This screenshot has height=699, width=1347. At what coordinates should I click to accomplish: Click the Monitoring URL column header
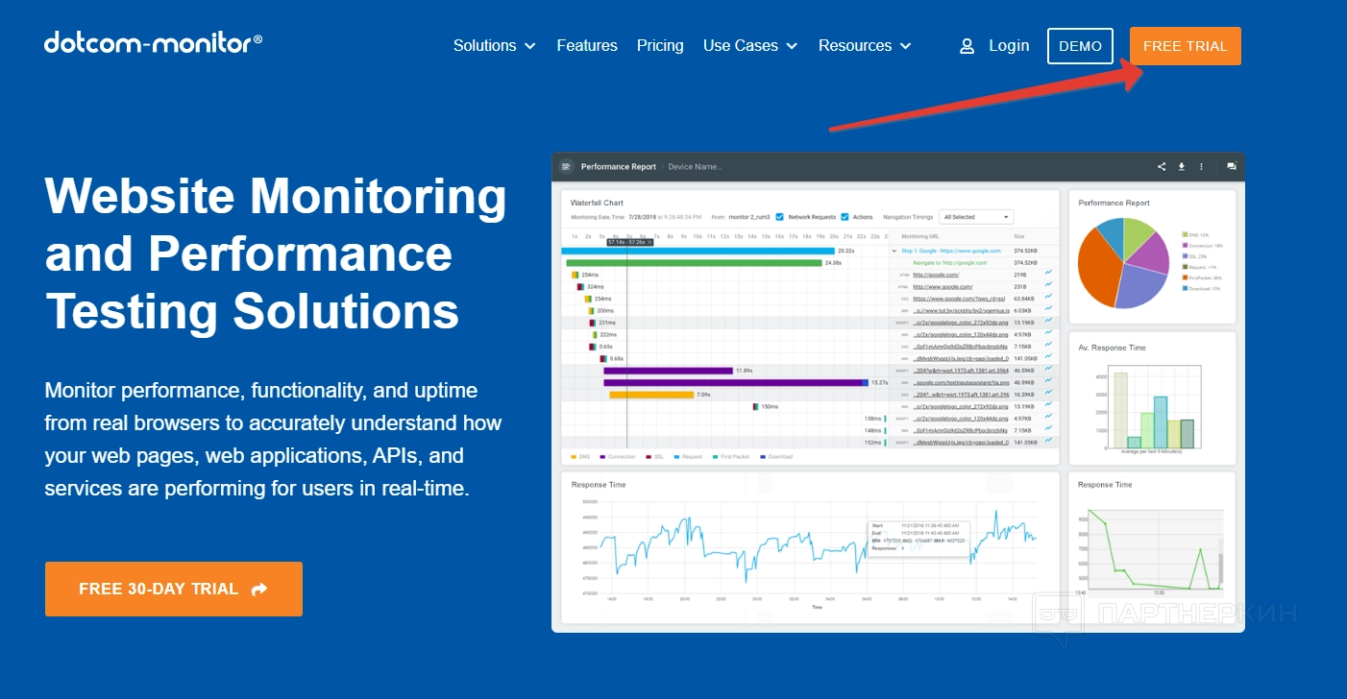coord(919,236)
